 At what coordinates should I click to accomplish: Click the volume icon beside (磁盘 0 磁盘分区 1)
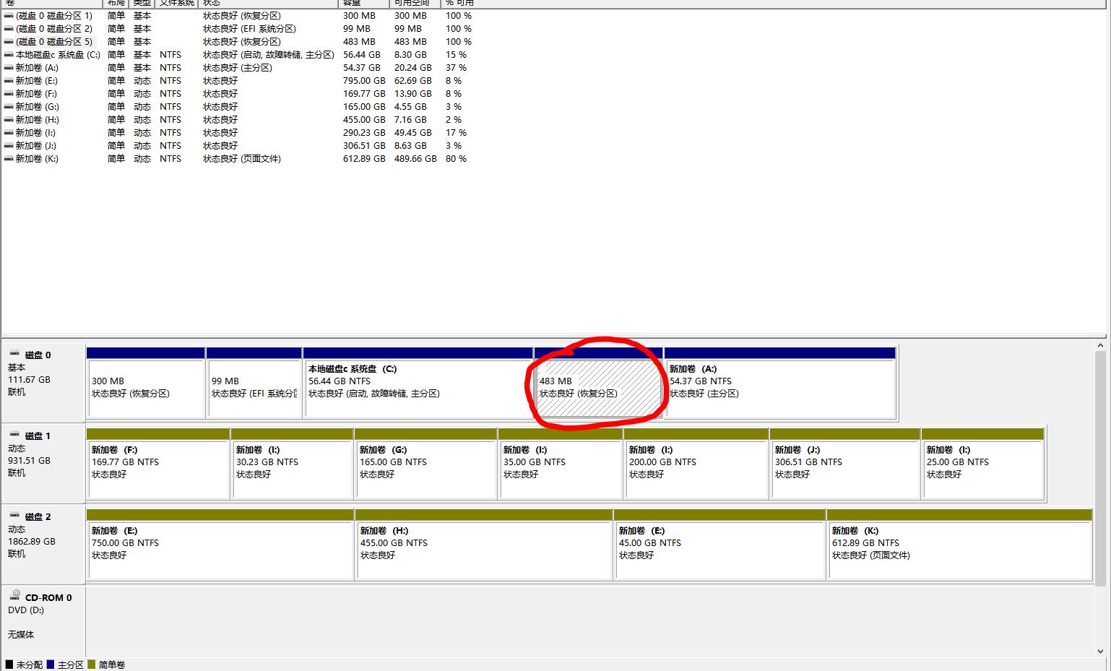coord(9,15)
